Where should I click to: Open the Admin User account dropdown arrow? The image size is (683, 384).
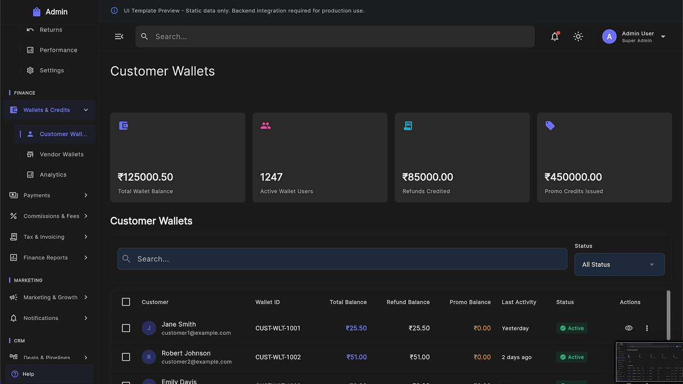pos(663,36)
